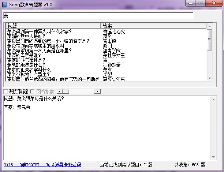Sort list by 答案 column header
The image size is (224, 172).
[154, 26]
